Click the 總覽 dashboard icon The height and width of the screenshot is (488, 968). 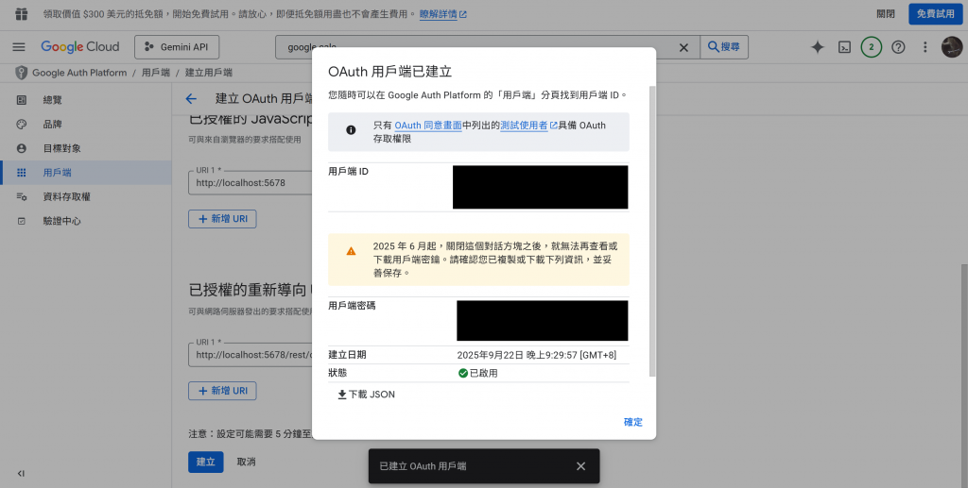[x=22, y=100]
